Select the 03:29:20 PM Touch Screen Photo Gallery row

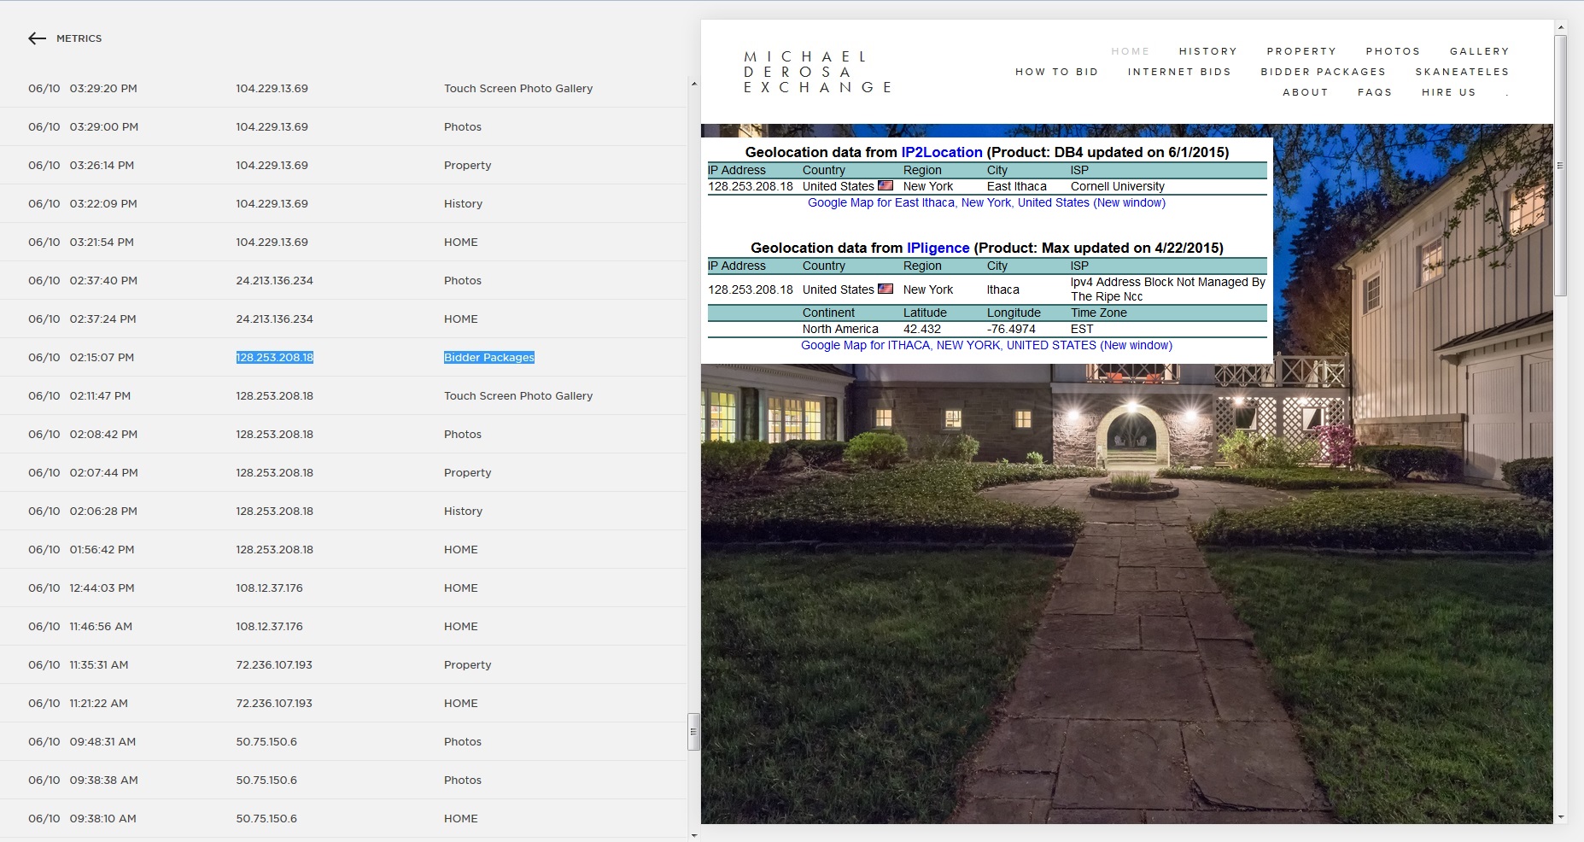[x=343, y=88]
